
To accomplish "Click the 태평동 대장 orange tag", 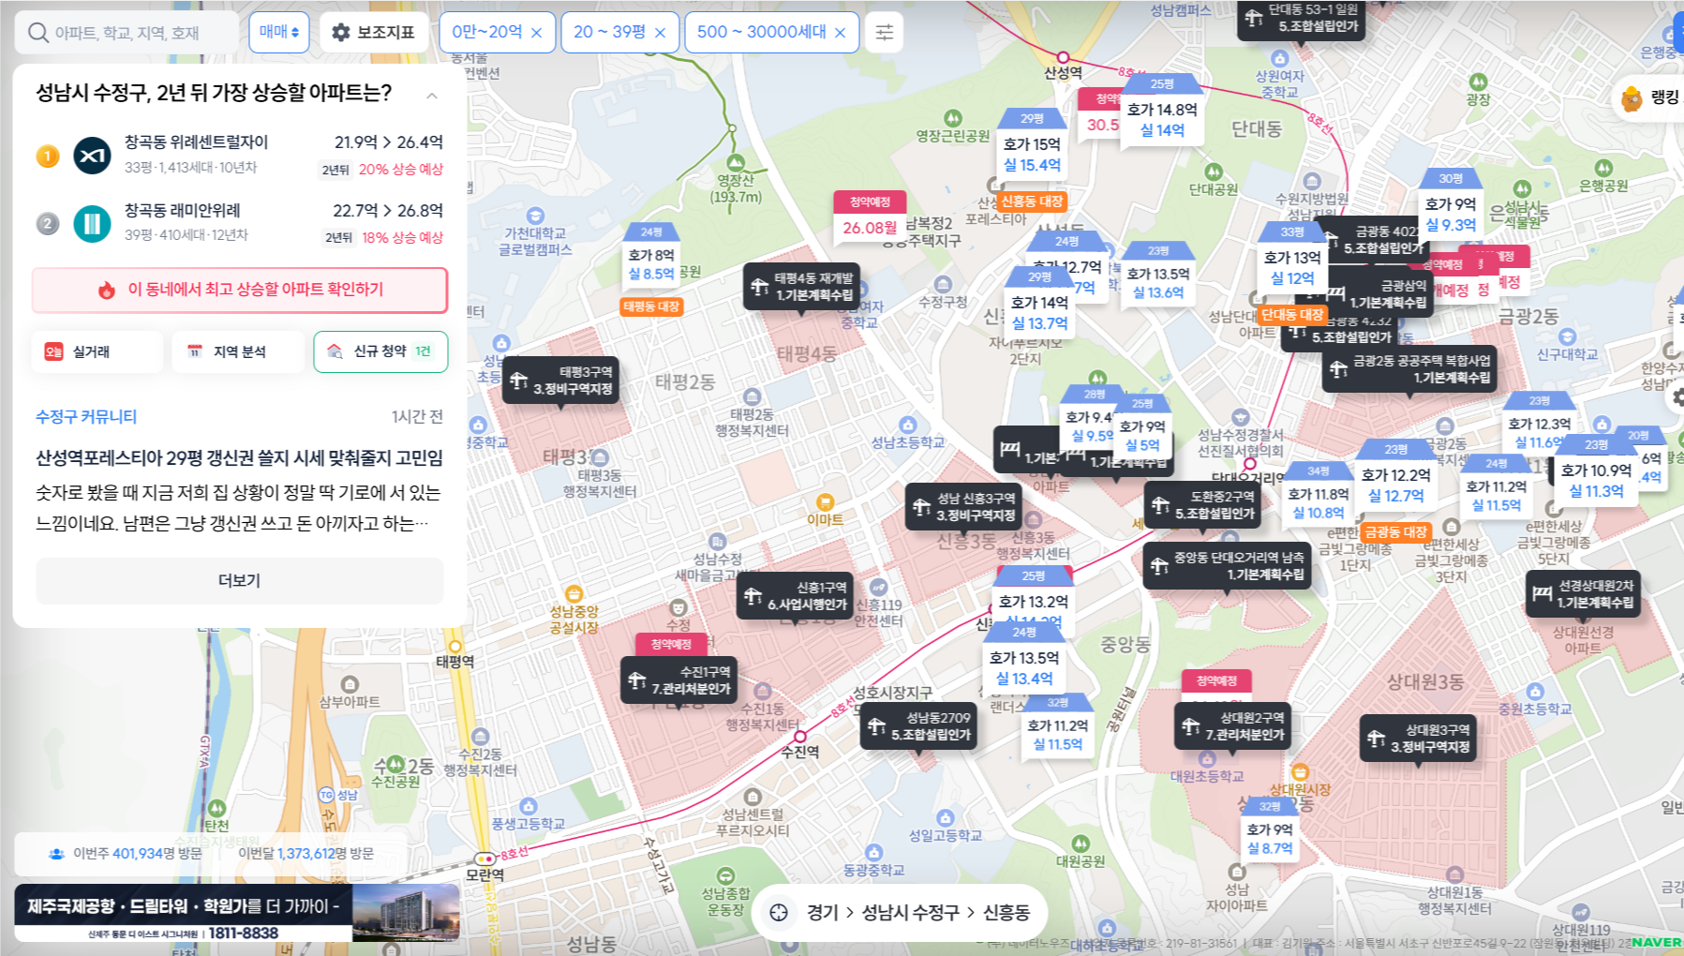I will pyautogui.click(x=652, y=306).
